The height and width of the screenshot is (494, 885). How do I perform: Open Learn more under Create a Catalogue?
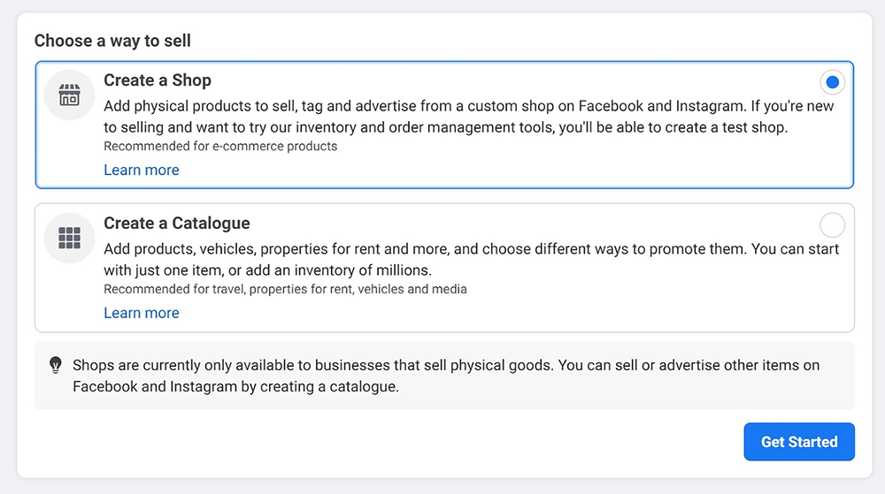coord(142,313)
